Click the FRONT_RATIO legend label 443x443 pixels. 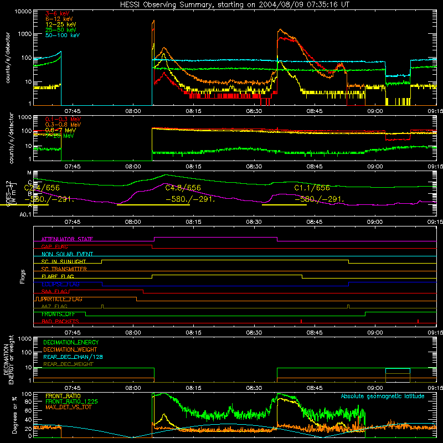(63, 396)
